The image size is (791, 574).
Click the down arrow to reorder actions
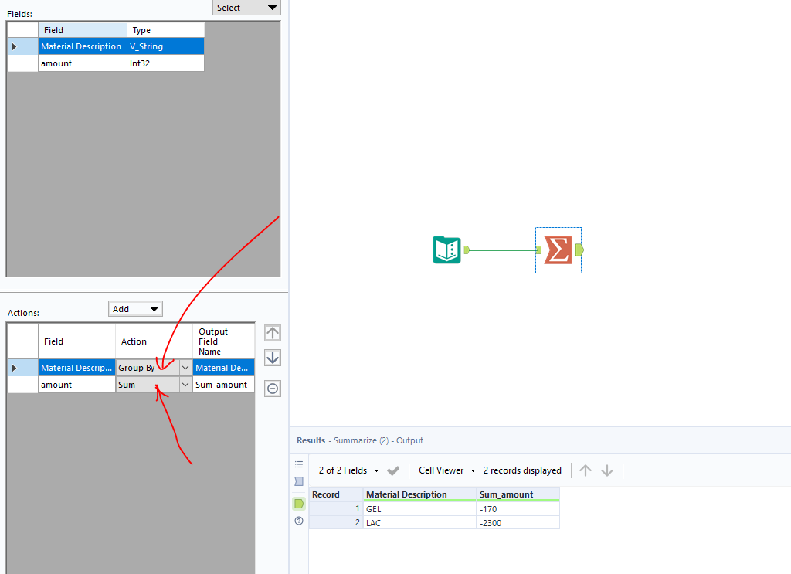272,358
